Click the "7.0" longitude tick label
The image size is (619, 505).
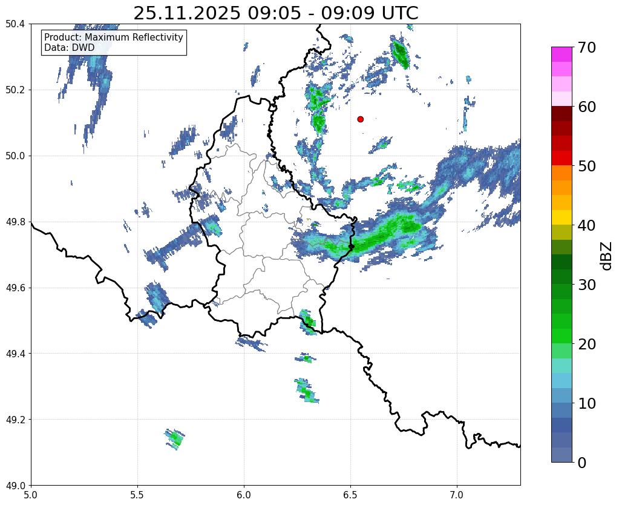(457, 495)
